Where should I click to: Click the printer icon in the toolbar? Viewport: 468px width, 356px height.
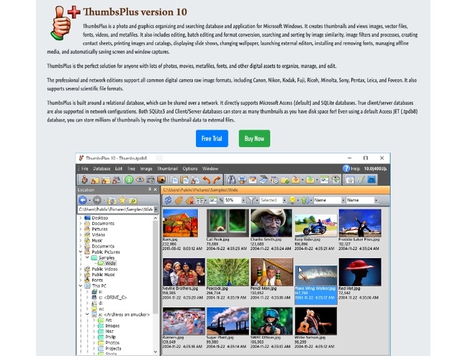pos(242,180)
